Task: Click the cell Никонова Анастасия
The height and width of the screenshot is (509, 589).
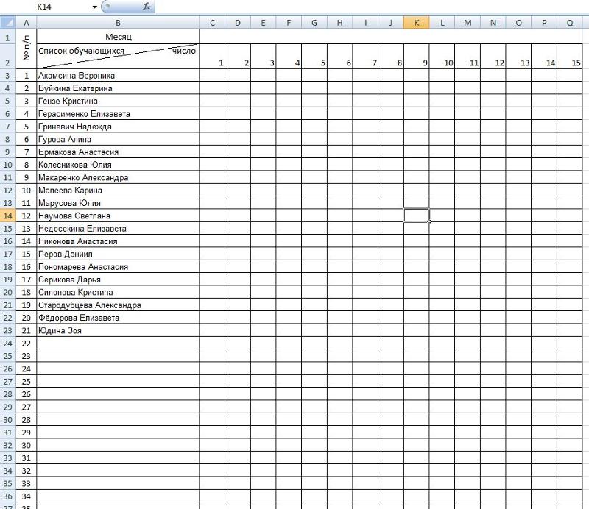Action: pos(118,241)
